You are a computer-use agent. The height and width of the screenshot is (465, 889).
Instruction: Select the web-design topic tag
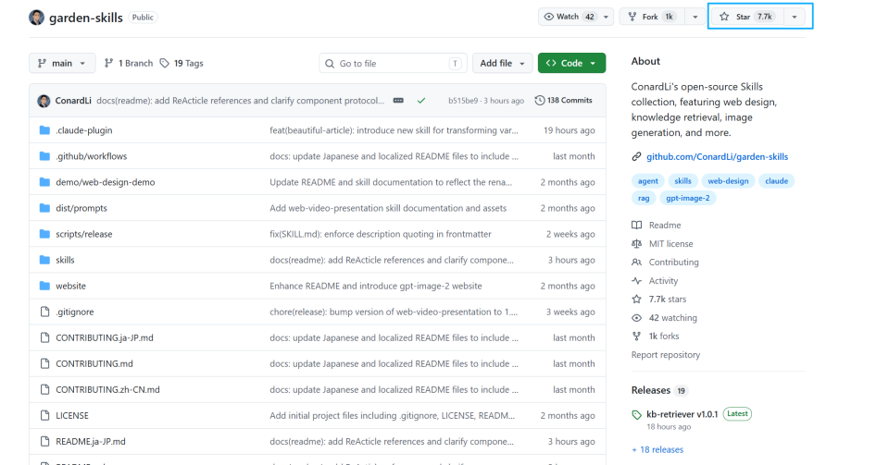pyautogui.click(x=728, y=181)
